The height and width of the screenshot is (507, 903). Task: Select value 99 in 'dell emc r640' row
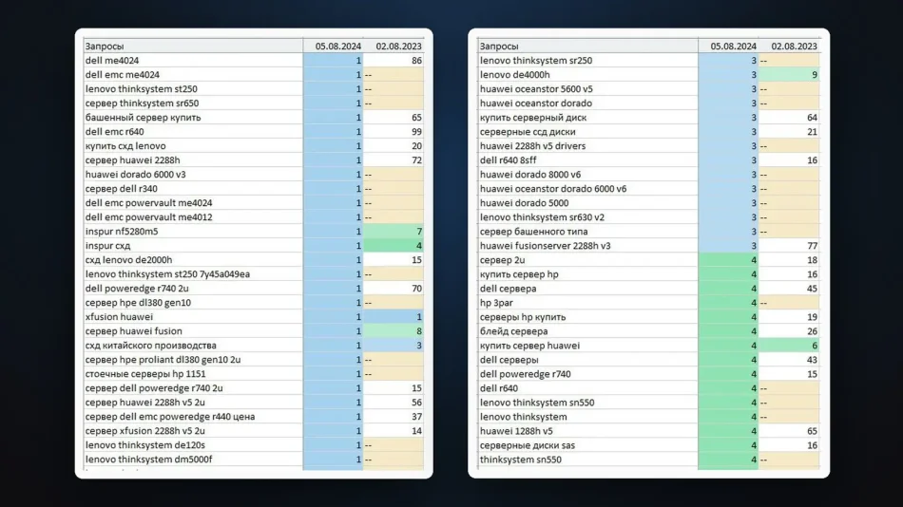tap(394, 132)
